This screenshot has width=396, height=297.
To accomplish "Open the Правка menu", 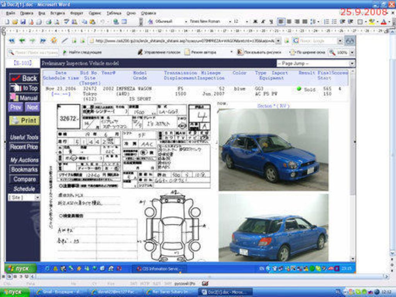I will [27, 13].
